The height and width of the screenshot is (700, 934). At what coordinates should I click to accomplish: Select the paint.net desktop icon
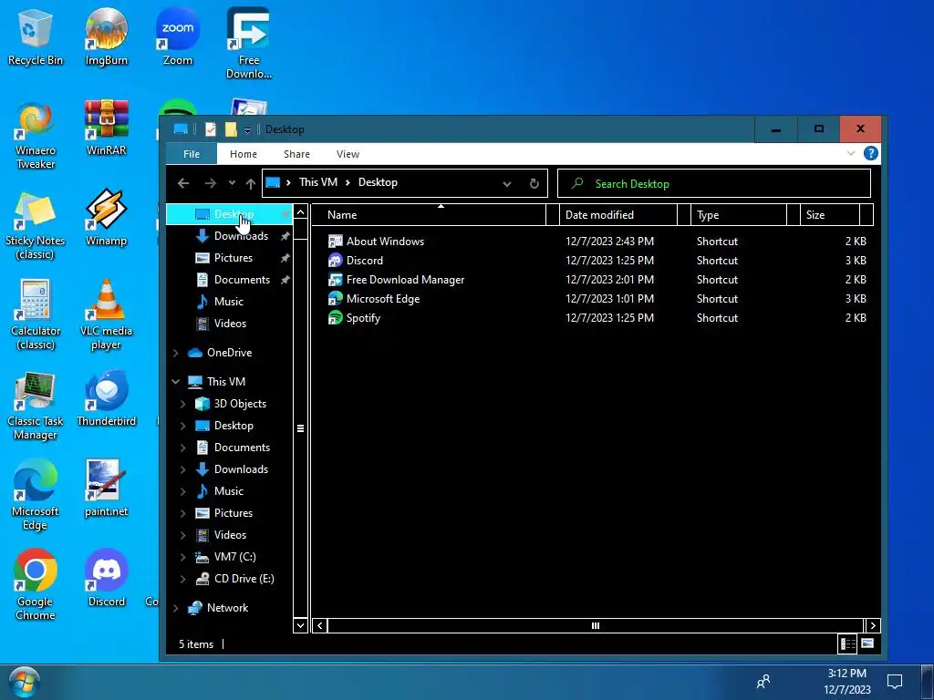pyautogui.click(x=106, y=489)
